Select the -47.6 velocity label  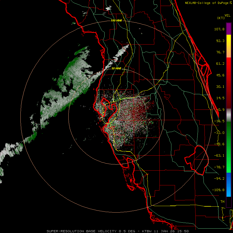coord(219,144)
